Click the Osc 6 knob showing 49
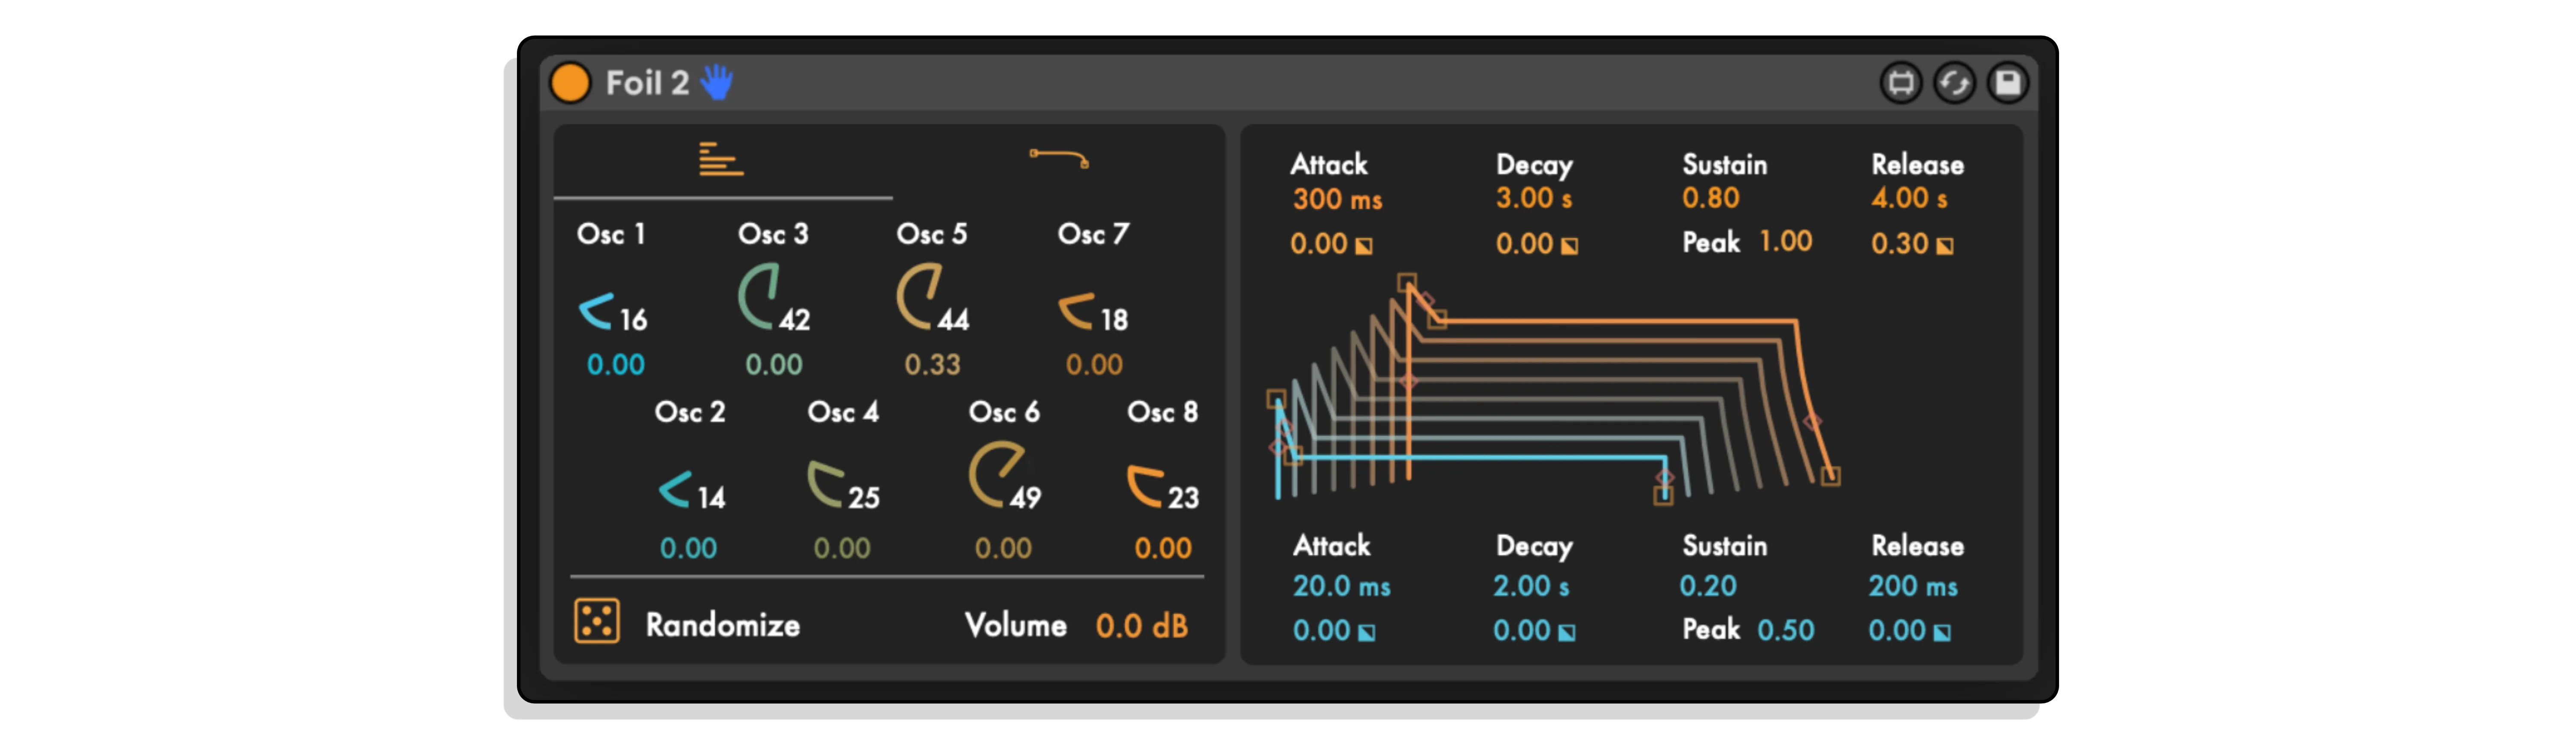2576x739 pixels. click(996, 475)
